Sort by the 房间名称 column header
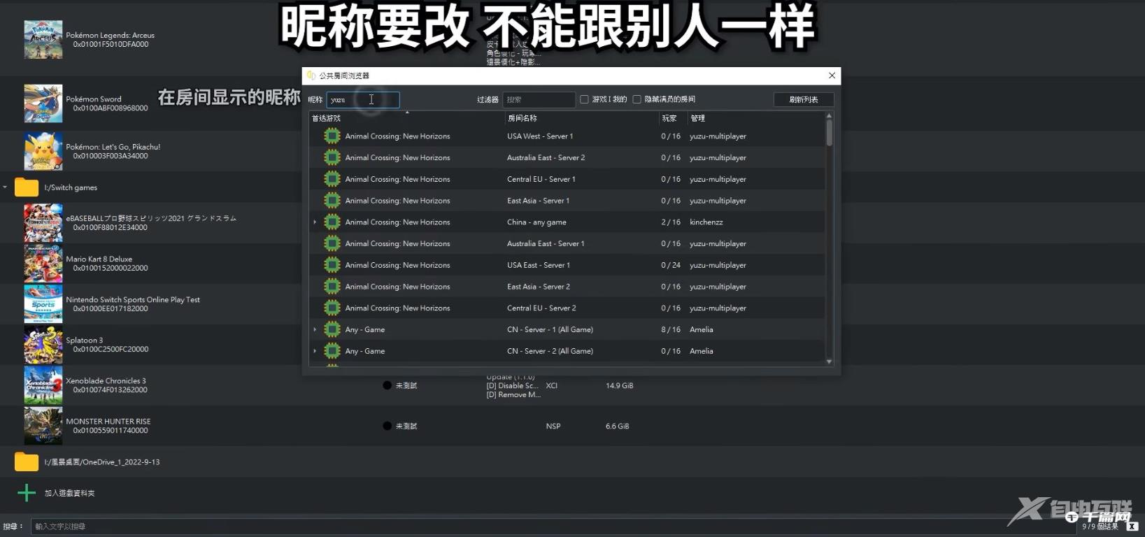The width and height of the screenshot is (1145, 537). click(582, 118)
